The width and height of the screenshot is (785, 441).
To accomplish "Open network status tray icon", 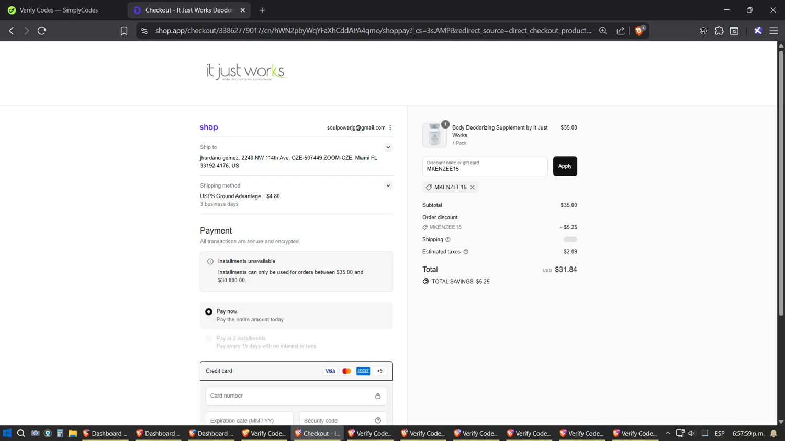I will click(x=680, y=433).
